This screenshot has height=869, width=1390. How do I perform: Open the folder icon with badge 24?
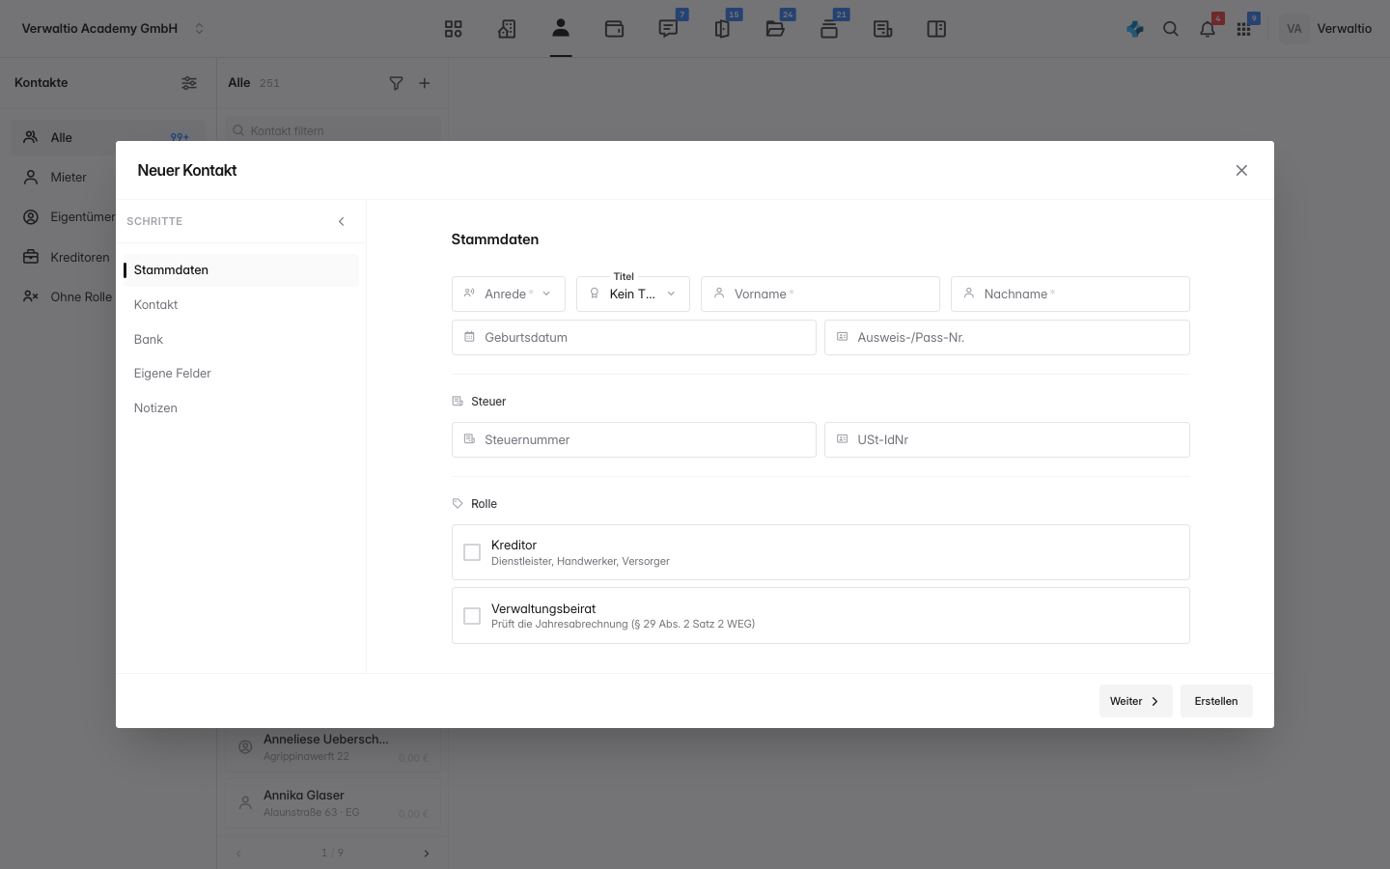775,29
